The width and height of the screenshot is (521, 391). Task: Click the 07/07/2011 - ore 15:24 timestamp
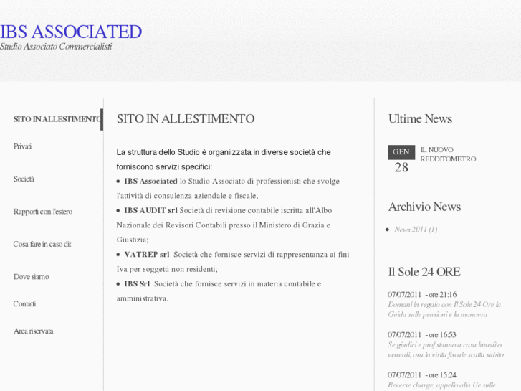[421, 375]
